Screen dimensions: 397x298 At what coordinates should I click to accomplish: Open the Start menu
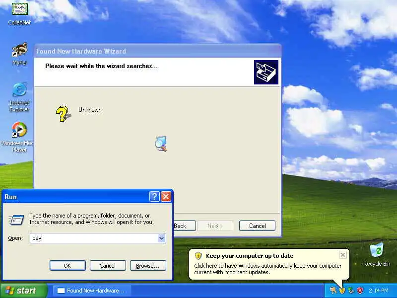coord(23,291)
